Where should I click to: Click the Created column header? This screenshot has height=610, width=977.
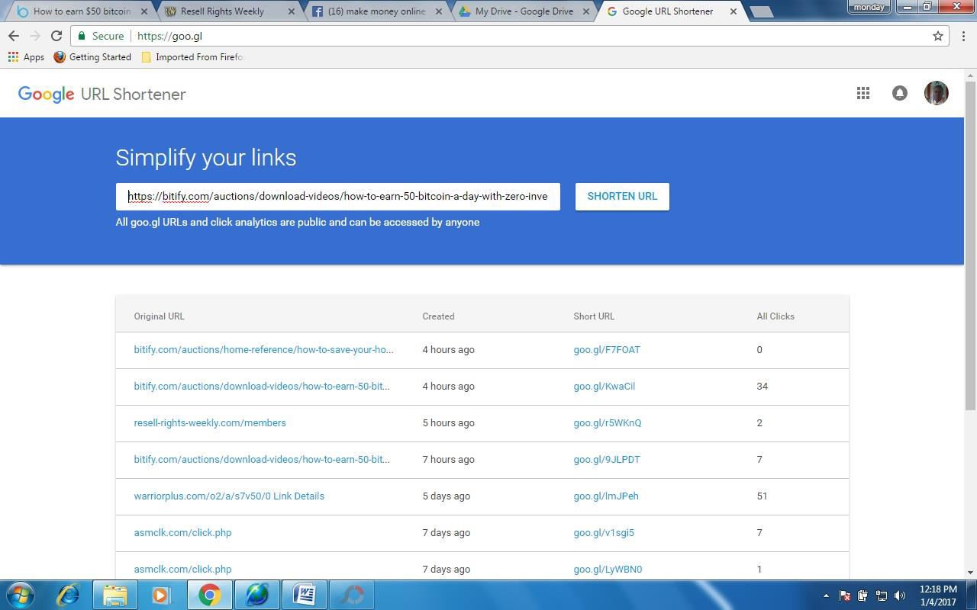[438, 316]
